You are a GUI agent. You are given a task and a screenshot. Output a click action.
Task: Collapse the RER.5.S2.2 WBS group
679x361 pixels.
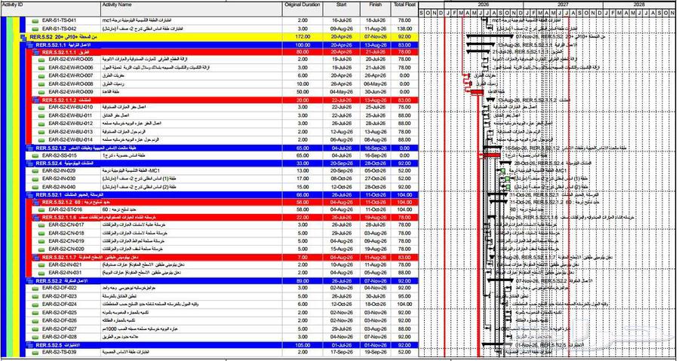tap(29, 281)
